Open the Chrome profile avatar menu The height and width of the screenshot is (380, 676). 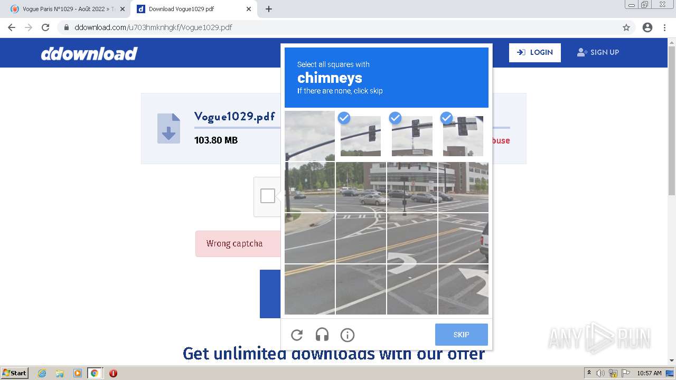(647, 27)
